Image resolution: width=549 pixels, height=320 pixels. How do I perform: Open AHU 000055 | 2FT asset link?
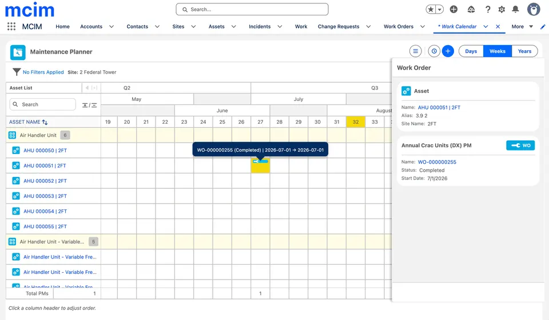[x=45, y=226]
